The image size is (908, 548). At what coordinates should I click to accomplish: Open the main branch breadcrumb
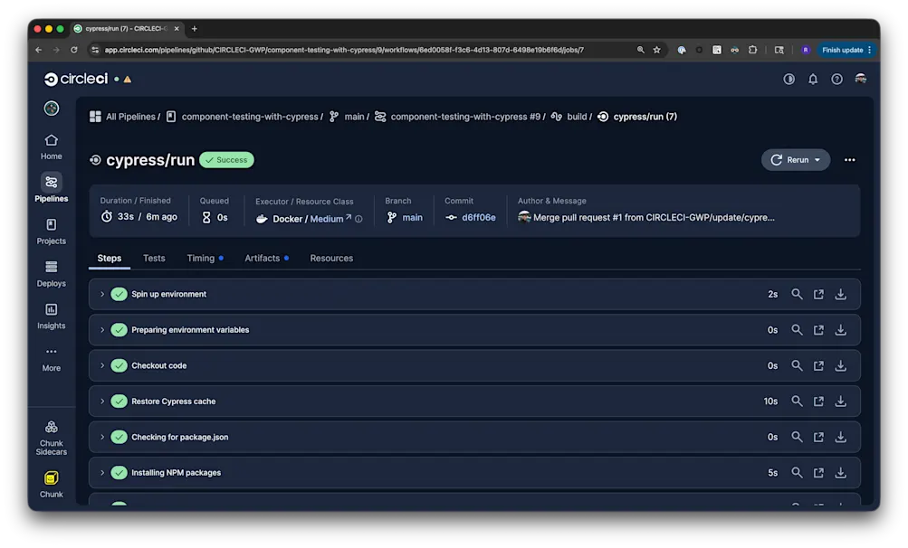click(348, 117)
